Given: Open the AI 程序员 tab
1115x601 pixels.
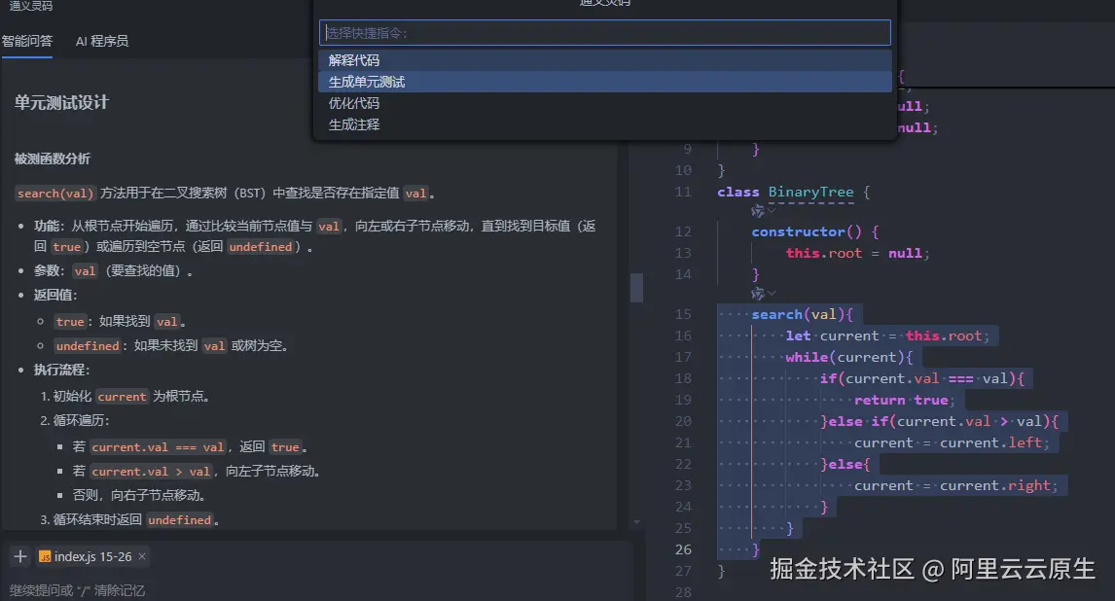Looking at the screenshot, I should coord(102,41).
